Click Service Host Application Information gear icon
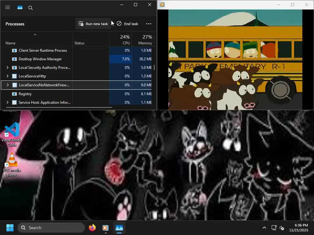The image size is (314, 235). [x=14, y=103]
